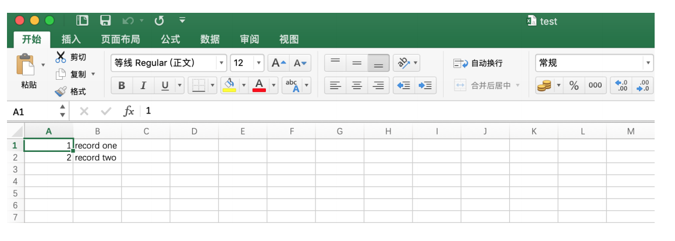Align text to middle of cell
Screen dimensions: 675x241
tap(357, 63)
